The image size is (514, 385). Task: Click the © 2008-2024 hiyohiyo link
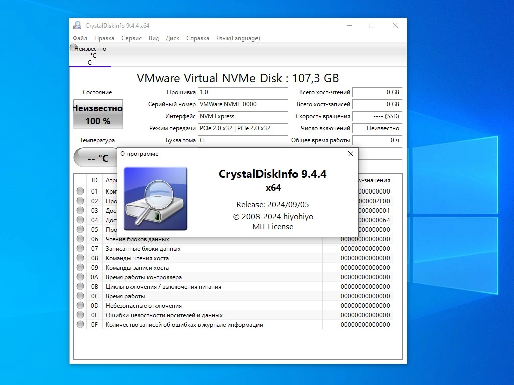point(273,217)
